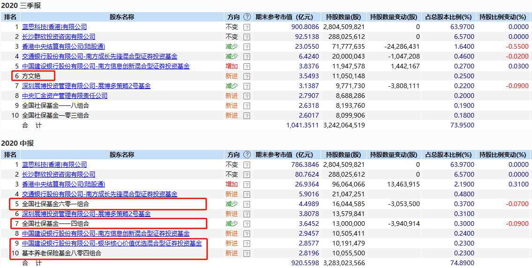Select 全国社保基金六零一组合 shareholder name
The height and width of the screenshot is (268, 532).
tap(55, 204)
